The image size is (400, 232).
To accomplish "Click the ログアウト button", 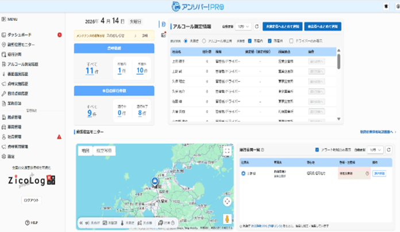I will pos(32,200).
